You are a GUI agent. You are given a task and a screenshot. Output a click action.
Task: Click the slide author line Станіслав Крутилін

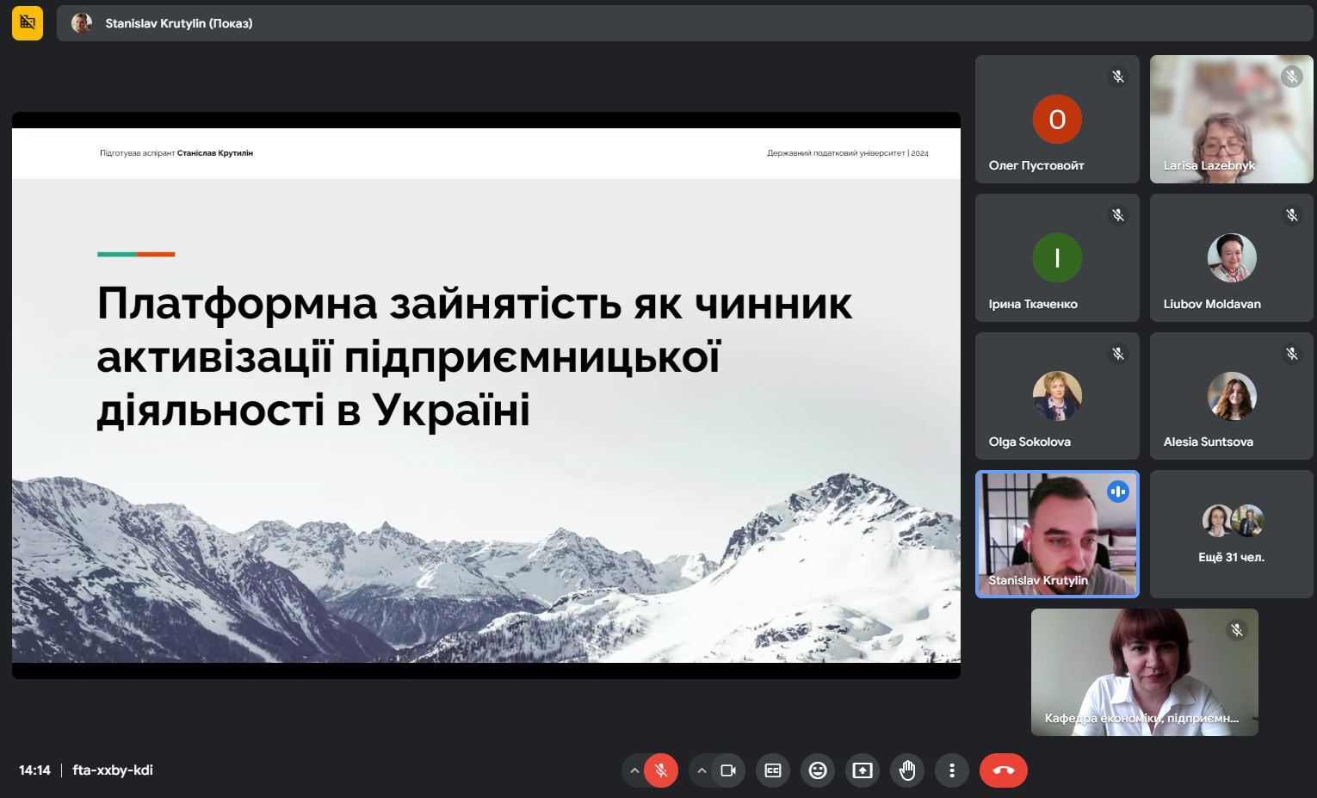(x=215, y=153)
